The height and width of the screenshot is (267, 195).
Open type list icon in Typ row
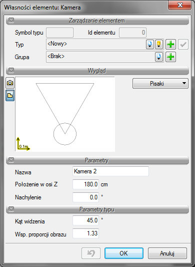150,45
